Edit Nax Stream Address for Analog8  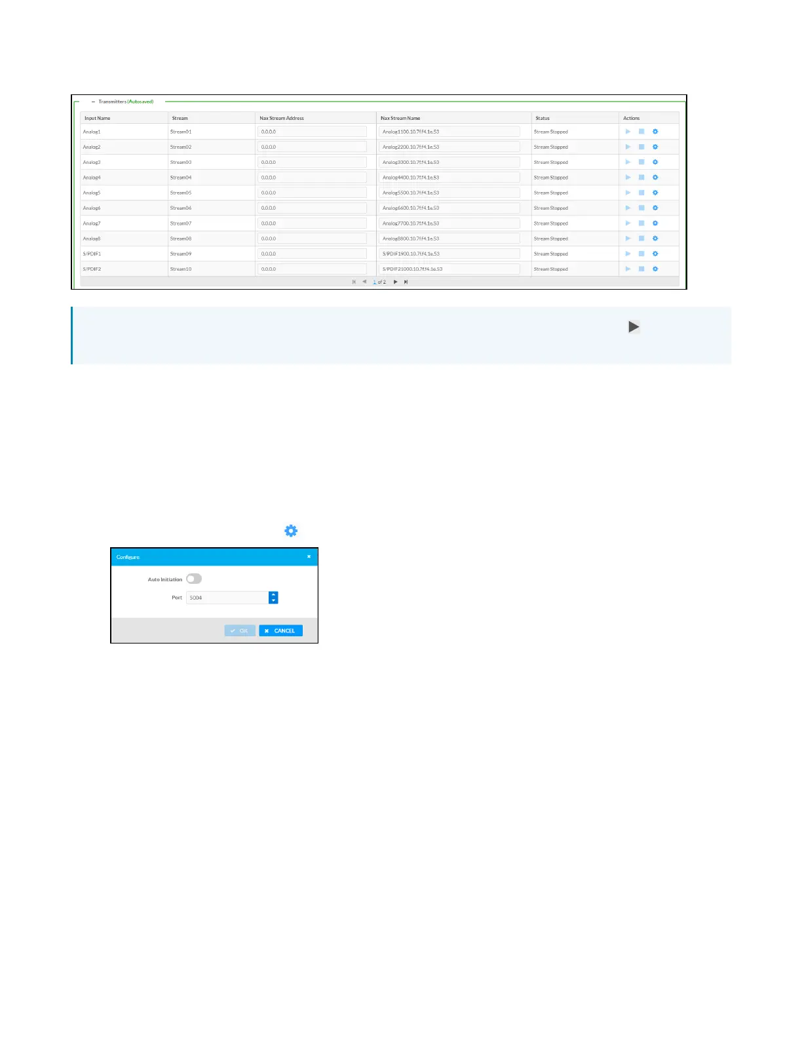point(312,239)
